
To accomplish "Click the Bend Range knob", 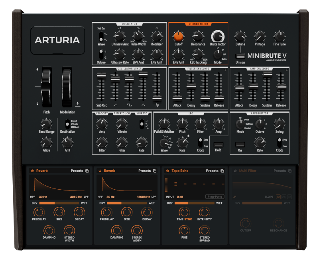I will (46, 124).
